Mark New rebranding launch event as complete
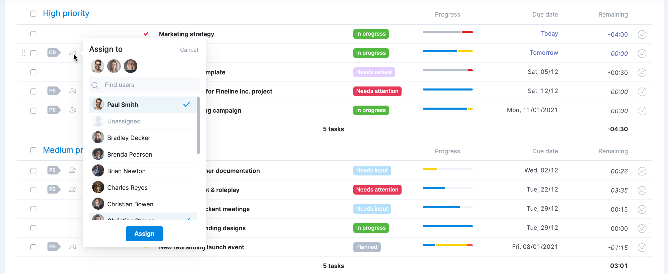This screenshot has height=274, width=668. [642, 248]
